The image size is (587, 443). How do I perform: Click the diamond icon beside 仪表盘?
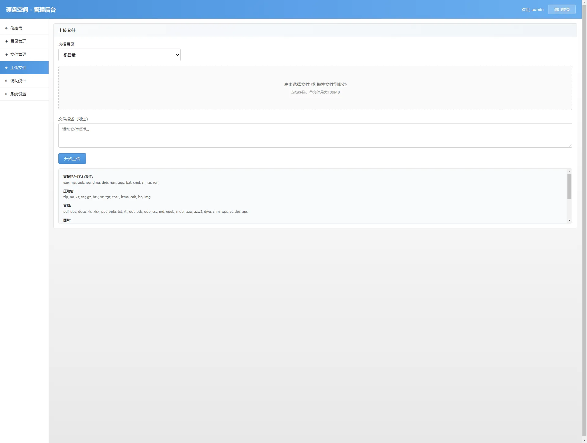(6, 28)
